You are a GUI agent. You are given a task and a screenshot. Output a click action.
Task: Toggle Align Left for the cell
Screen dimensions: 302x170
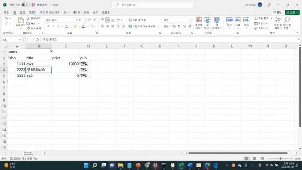click(x=102, y=26)
